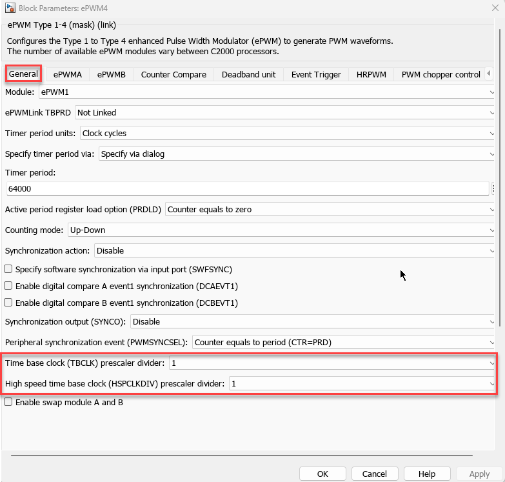
Task: Enable software synchronization via input port (SWFSYNC)
Action: tap(8, 269)
